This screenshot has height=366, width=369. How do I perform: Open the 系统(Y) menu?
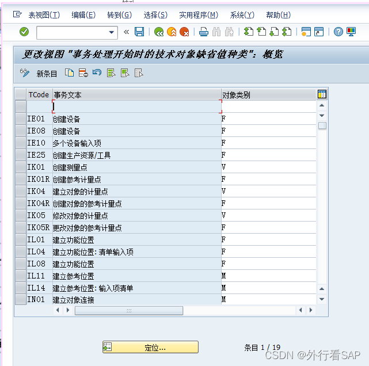[242, 15]
